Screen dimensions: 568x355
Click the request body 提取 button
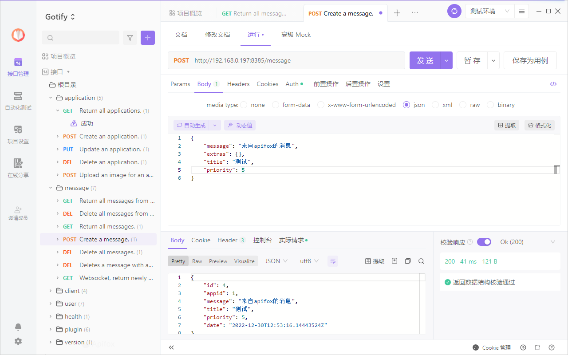(x=507, y=126)
